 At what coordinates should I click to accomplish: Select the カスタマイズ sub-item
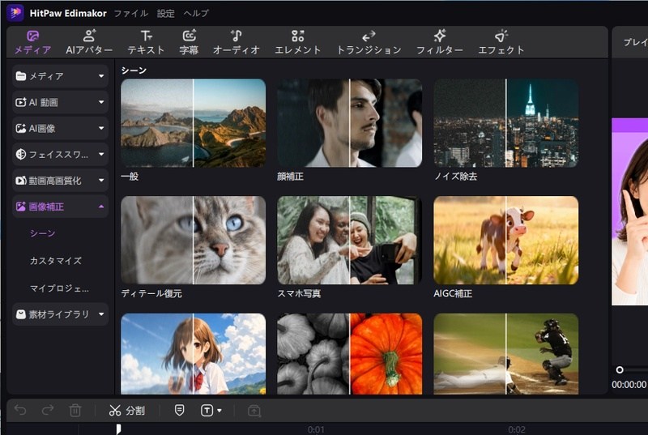click(x=56, y=261)
